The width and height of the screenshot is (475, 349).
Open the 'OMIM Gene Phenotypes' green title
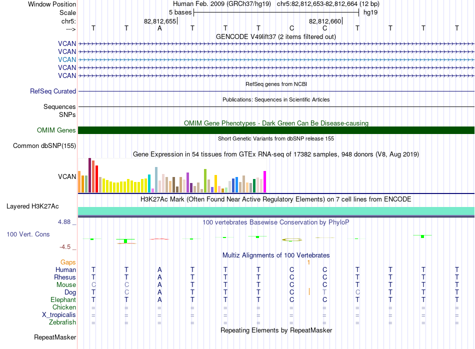[x=276, y=123]
